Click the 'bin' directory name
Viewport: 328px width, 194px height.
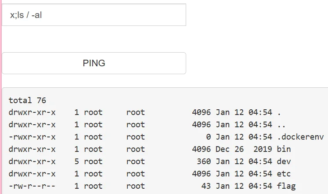point(284,149)
